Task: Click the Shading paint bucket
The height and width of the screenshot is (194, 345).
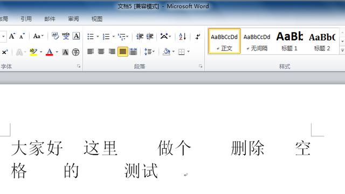Action: (x=167, y=52)
